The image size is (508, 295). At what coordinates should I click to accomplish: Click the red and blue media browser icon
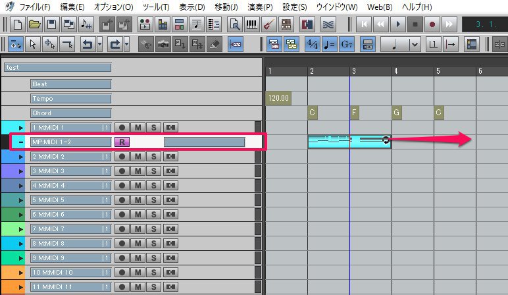point(307,24)
